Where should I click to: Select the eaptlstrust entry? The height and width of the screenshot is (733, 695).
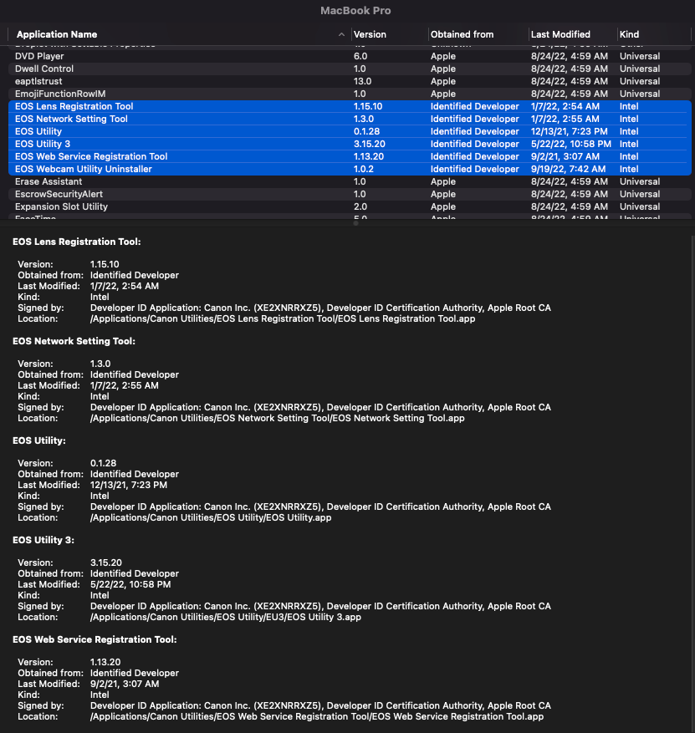click(38, 81)
